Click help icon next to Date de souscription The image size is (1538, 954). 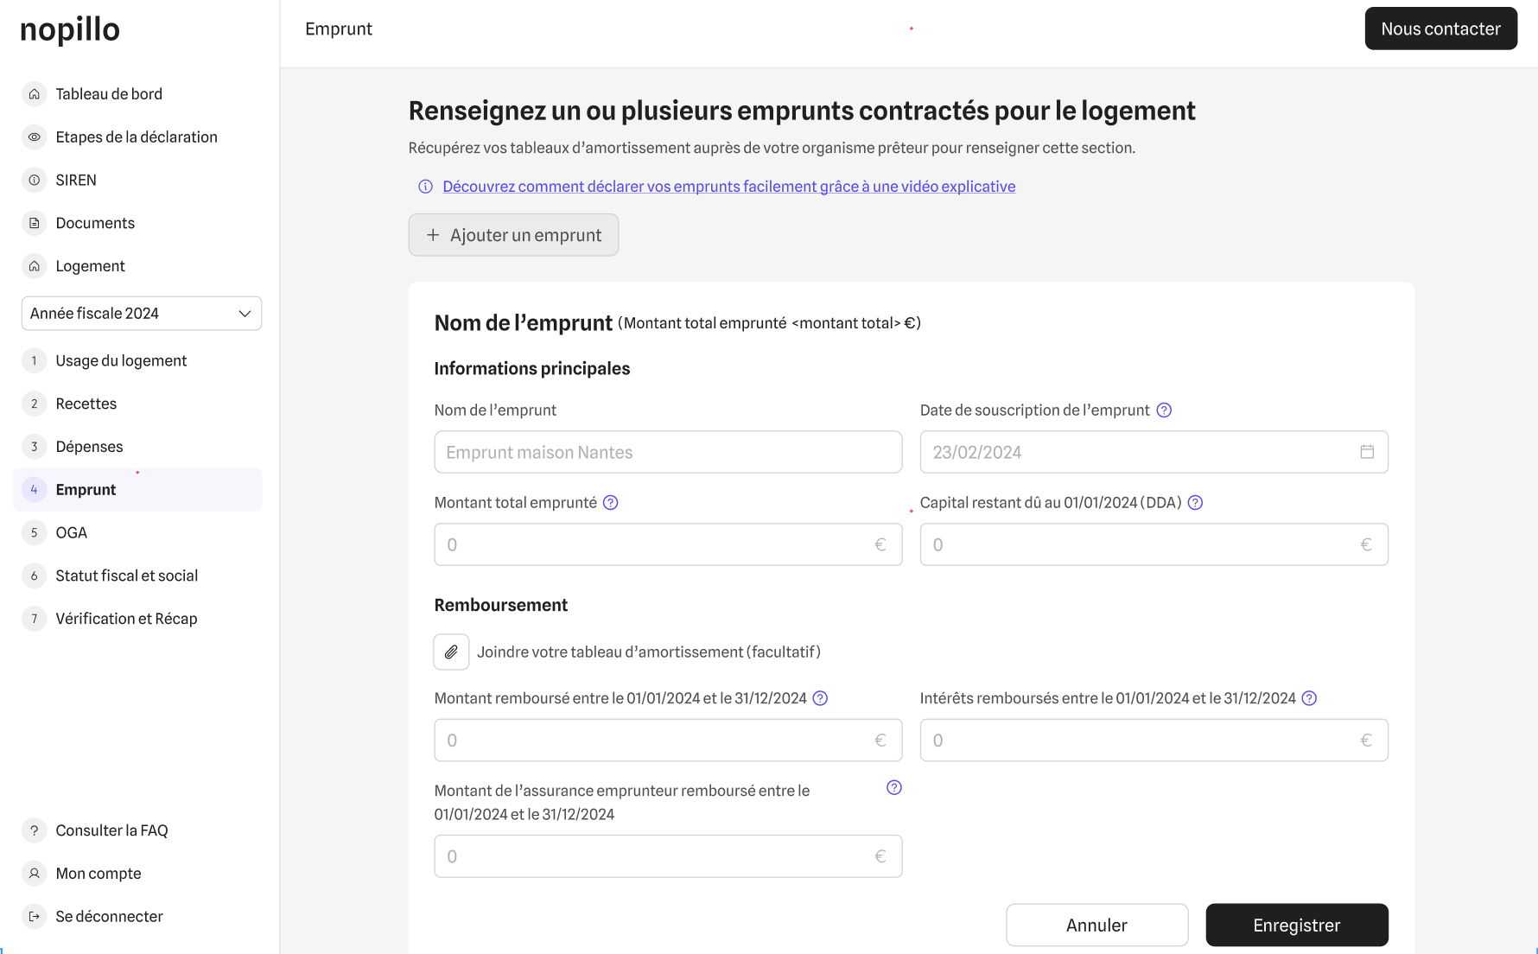pos(1164,410)
